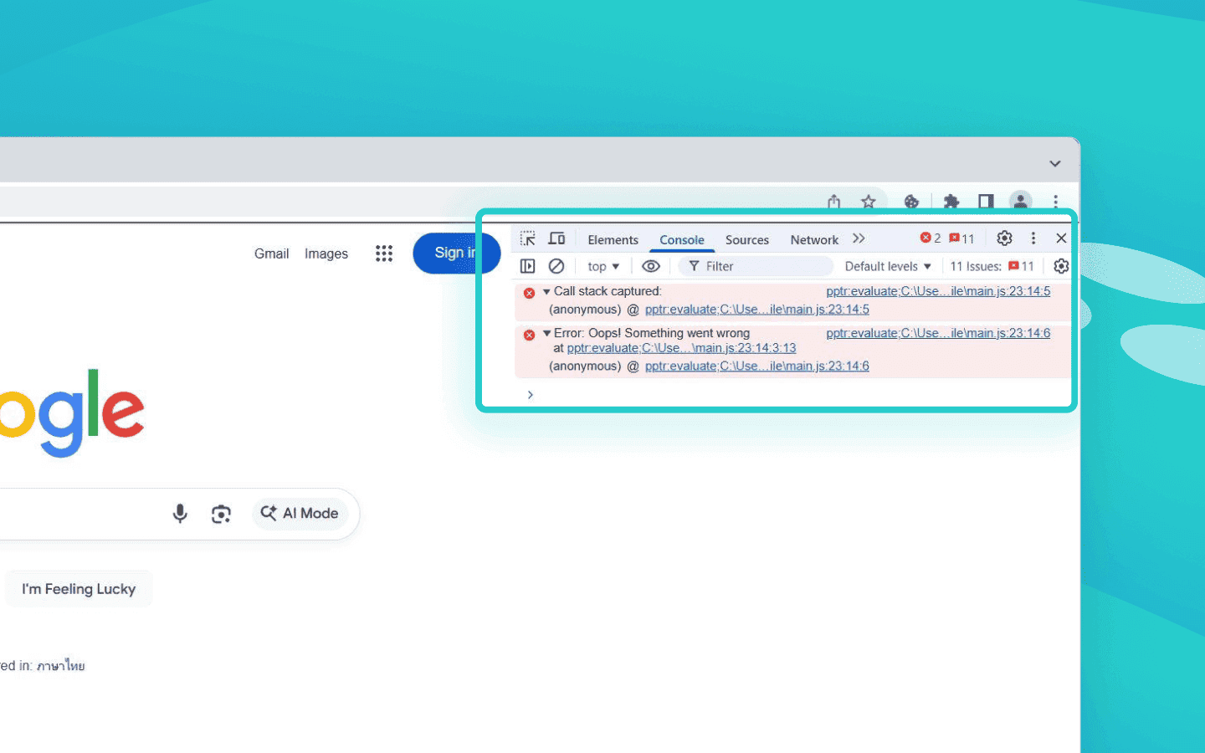Click the error icon beside Error: Oops!
Screen dimensions: 1205x753
[x=529, y=335]
